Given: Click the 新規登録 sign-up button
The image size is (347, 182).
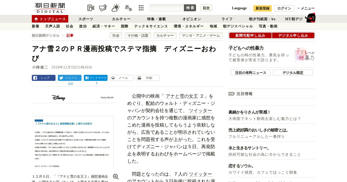Looking at the screenshot, I should [x=263, y=8].
